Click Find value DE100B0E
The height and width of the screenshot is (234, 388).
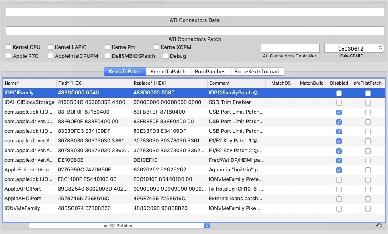click(71, 160)
